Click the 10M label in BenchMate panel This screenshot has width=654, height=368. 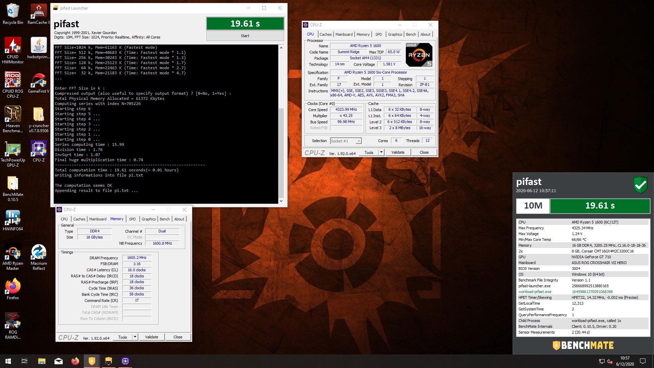coord(533,205)
